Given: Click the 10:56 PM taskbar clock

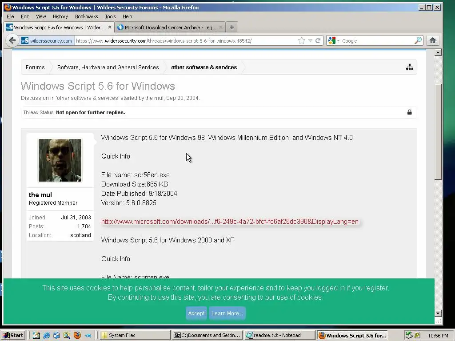Looking at the screenshot, I should tap(438, 336).
